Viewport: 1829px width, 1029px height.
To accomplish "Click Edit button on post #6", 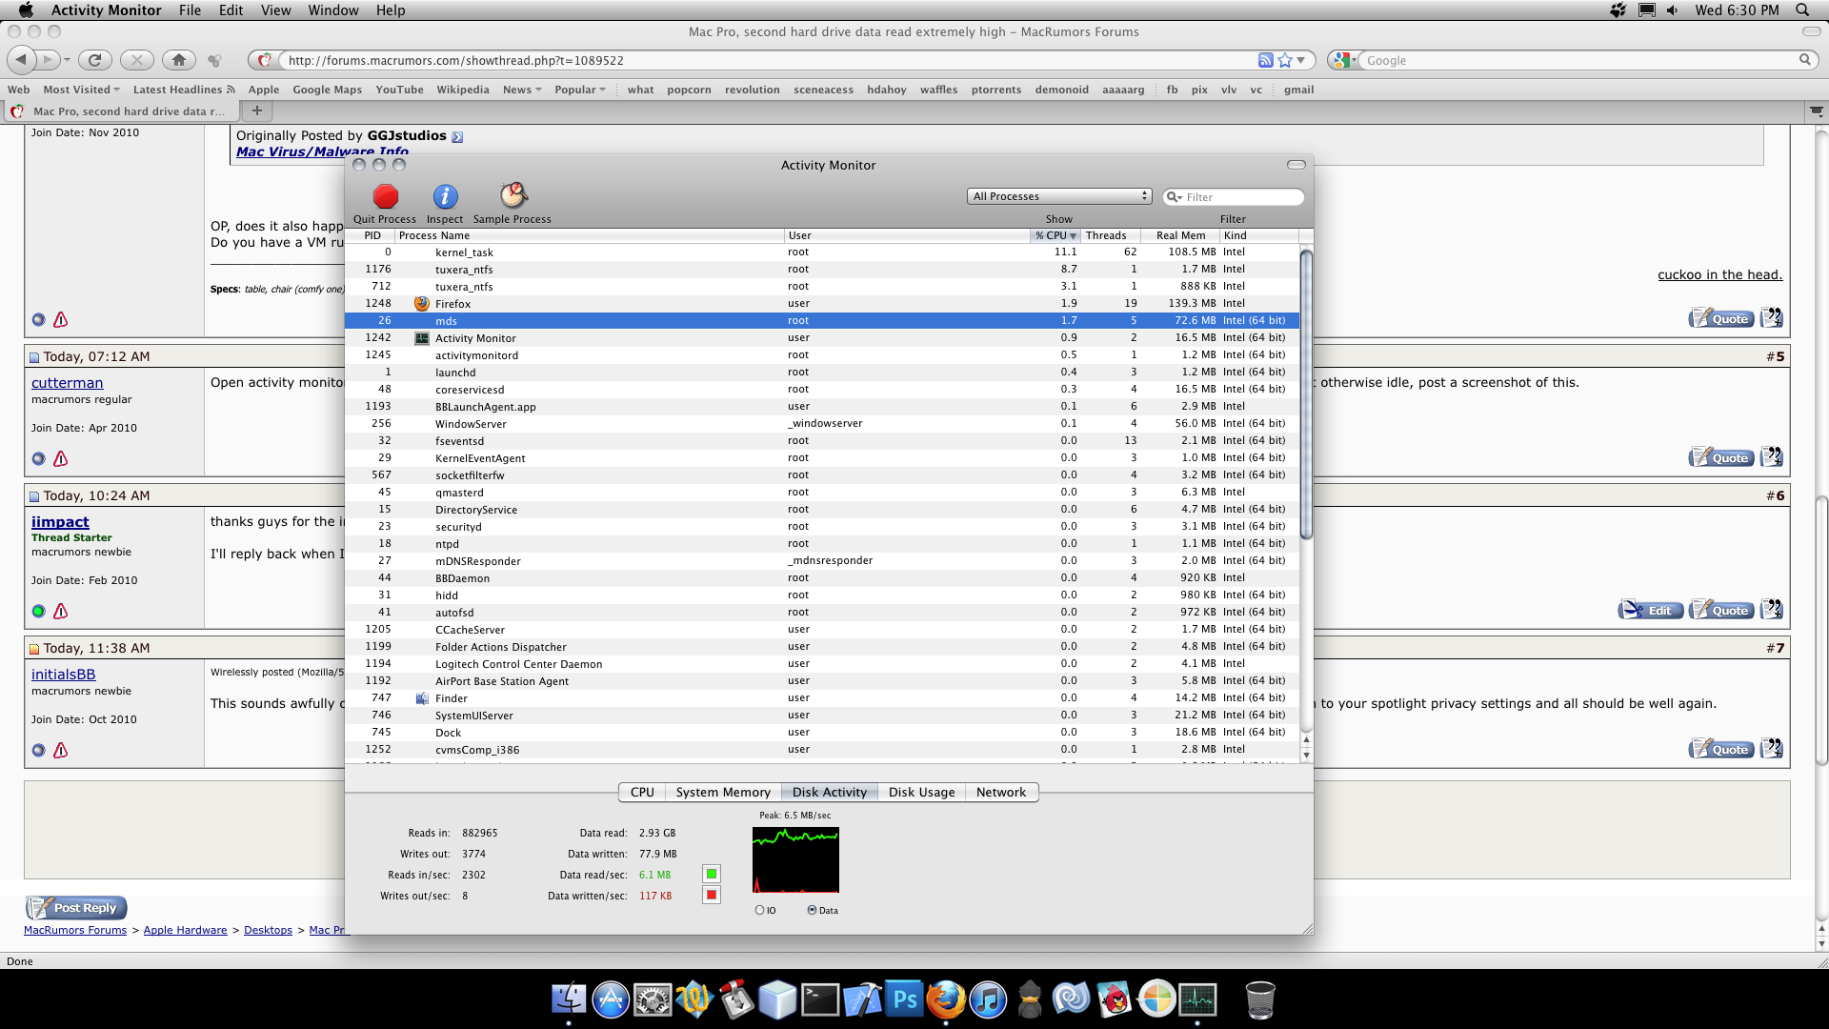I will click(x=1651, y=610).
